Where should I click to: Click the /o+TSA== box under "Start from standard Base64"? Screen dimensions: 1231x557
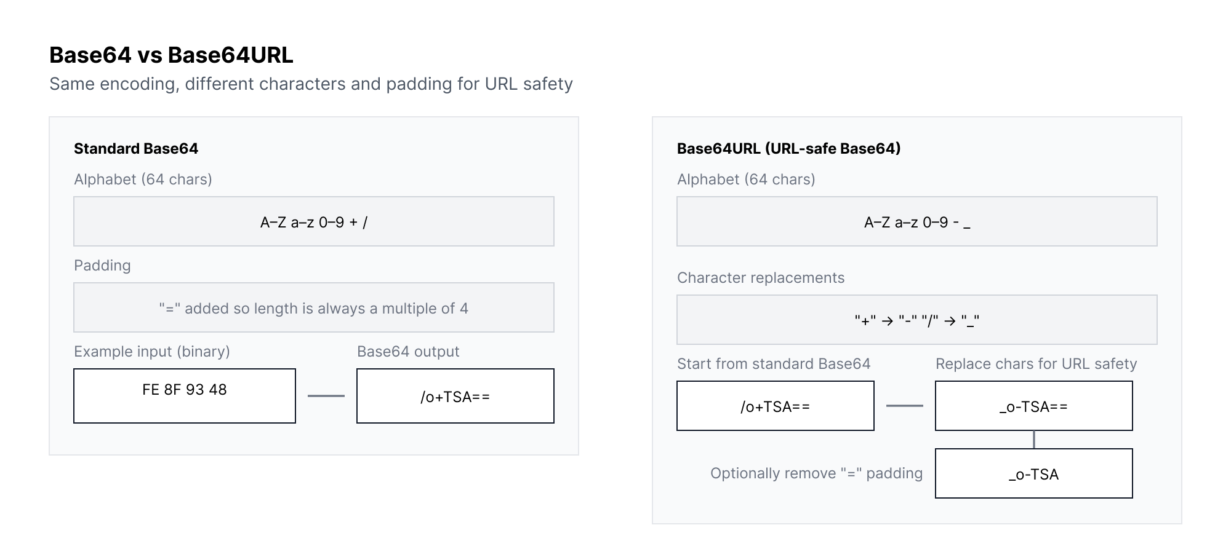pyautogui.click(x=776, y=406)
